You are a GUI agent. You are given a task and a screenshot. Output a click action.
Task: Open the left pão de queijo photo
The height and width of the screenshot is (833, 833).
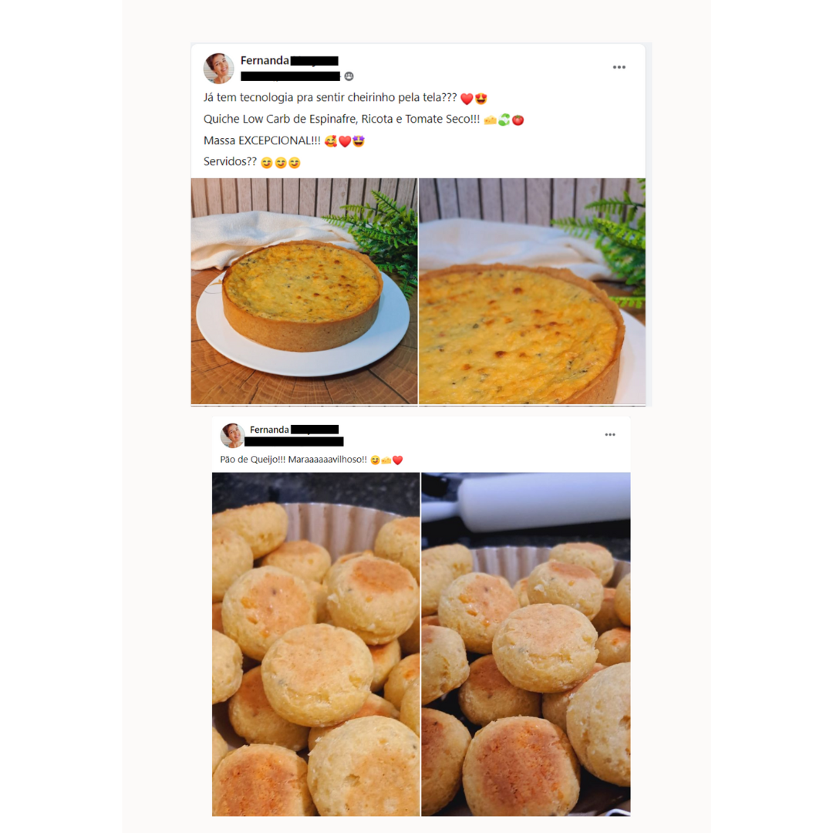pyautogui.click(x=316, y=644)
